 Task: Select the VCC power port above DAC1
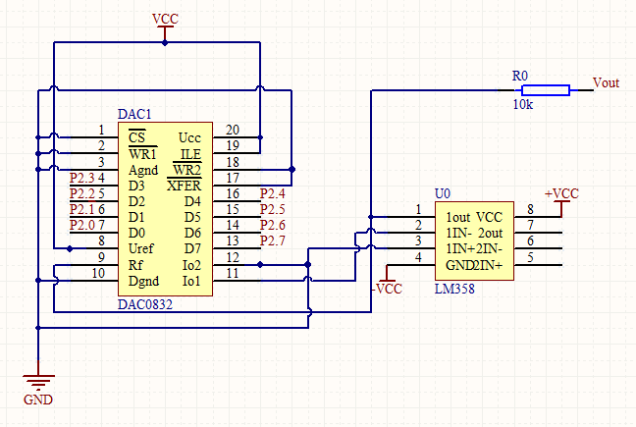pos(165,26)
